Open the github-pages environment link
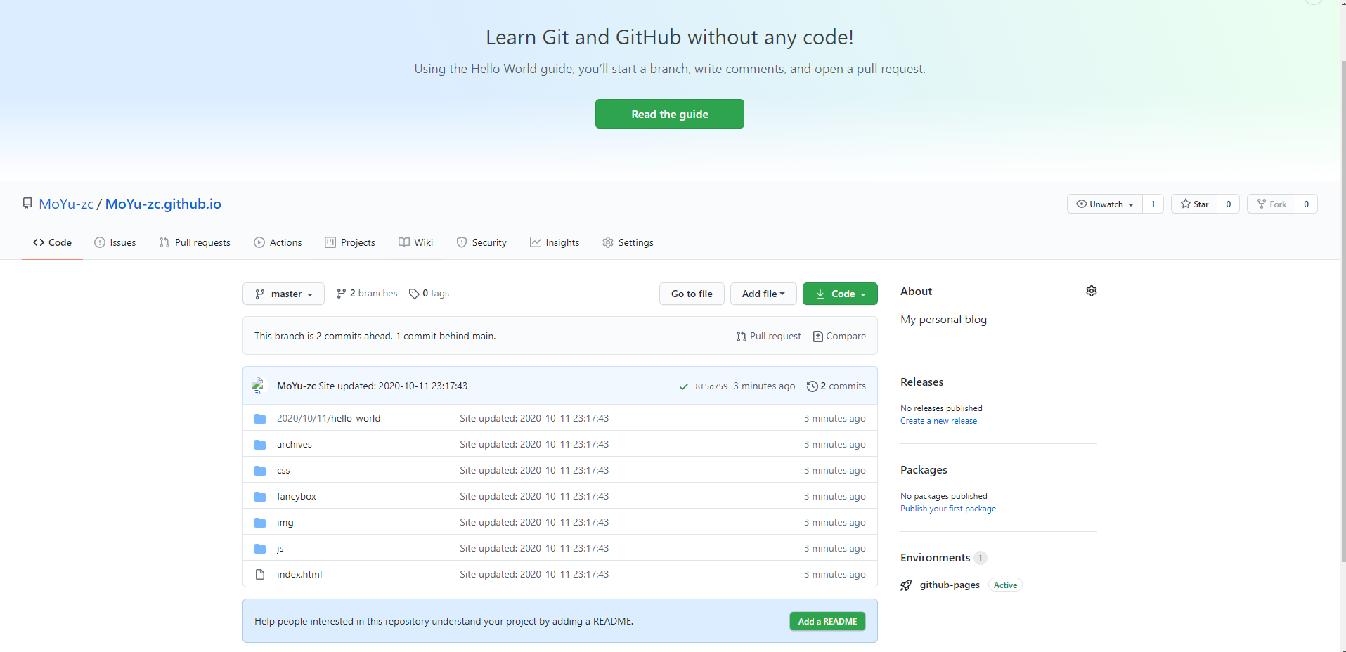 point(950,585)
